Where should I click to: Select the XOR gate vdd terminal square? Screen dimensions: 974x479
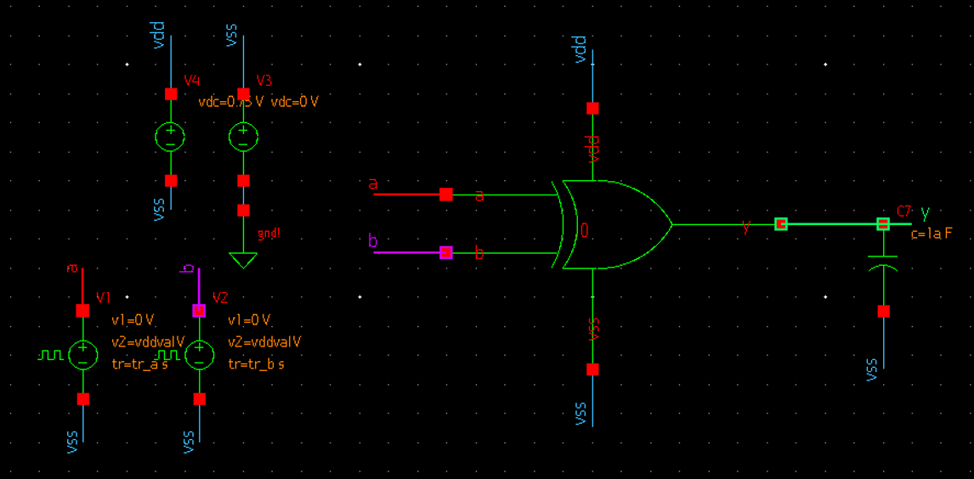[592, 108]
